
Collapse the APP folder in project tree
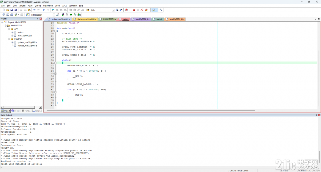[9, 29]
